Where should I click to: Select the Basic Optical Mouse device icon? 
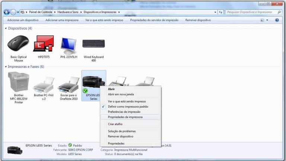[x=18, y=45]
